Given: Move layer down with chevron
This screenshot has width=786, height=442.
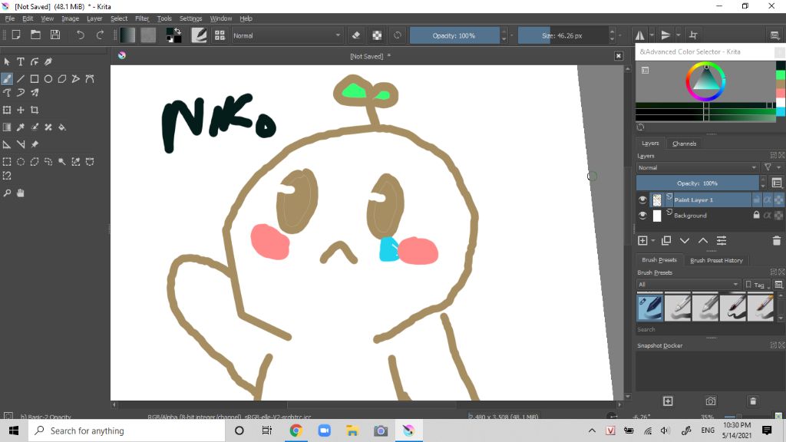Looking at the screenshot, I should tap(685, 241).
